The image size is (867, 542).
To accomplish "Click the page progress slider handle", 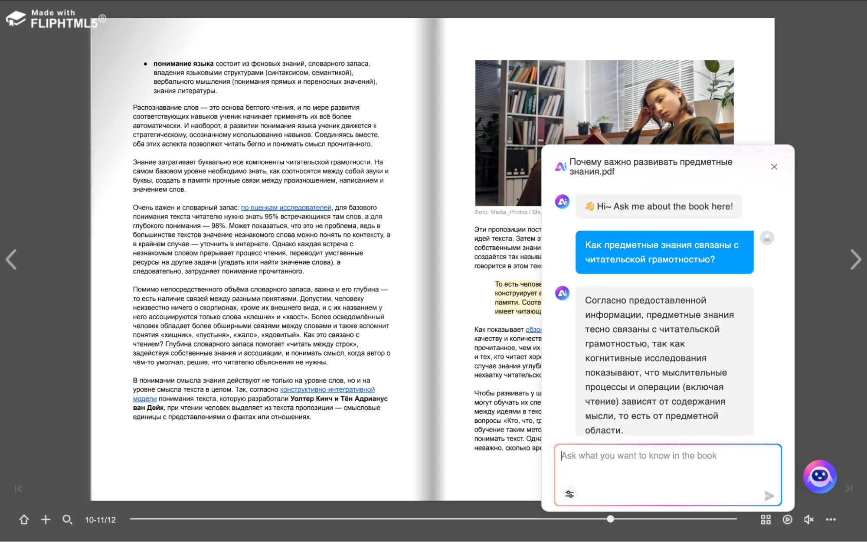I will 610,519.
